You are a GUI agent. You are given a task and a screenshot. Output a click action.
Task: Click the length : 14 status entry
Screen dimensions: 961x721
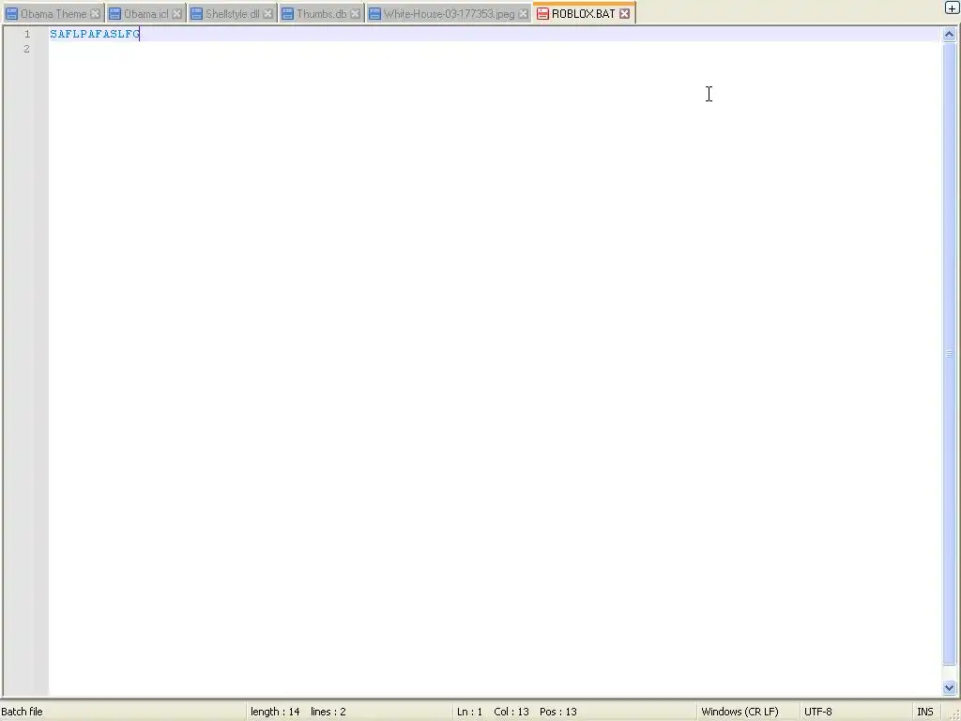(x=275, y=712)
